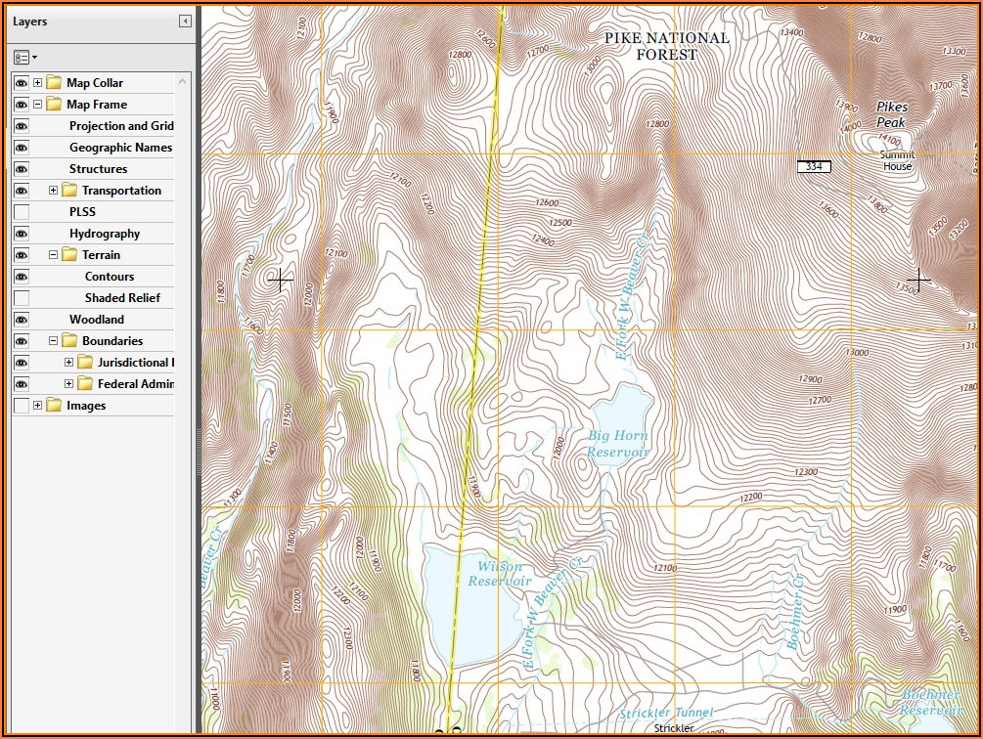Show the PLSS layer
The width and height of the screenshot is (983, 739).
(22, 212)
